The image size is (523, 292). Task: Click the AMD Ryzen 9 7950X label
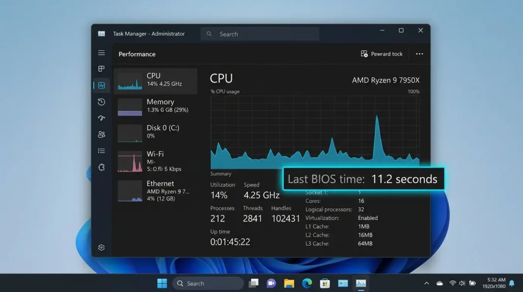coord(386,80)
